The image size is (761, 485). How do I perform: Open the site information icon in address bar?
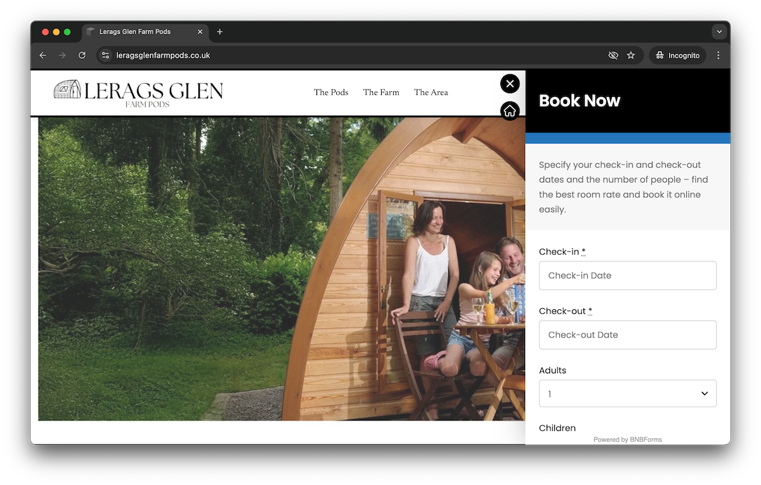pos(106,55)
